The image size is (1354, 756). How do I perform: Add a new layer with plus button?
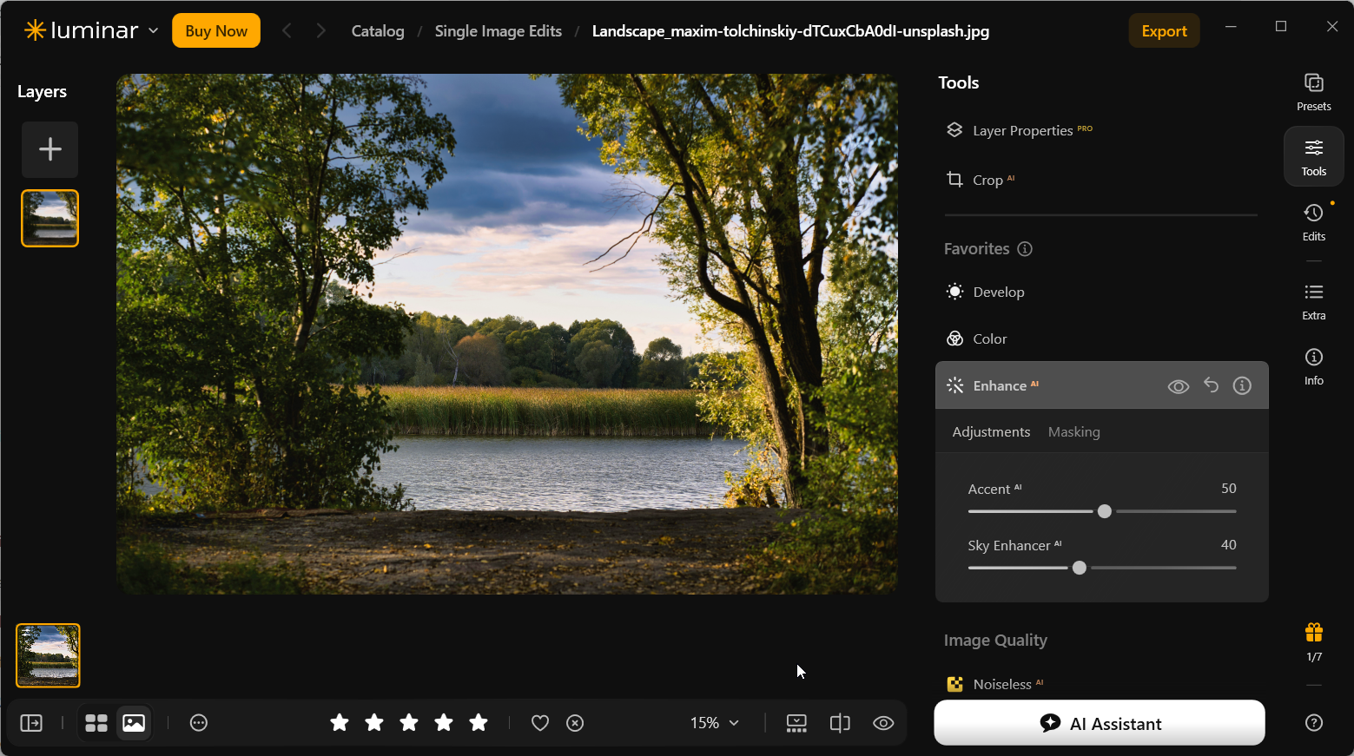point(50,149)
